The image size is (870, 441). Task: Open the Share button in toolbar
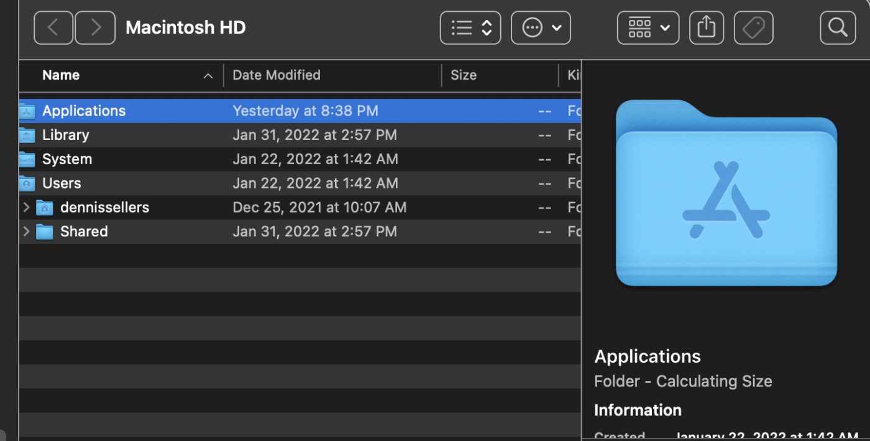[x=706, y=28]
